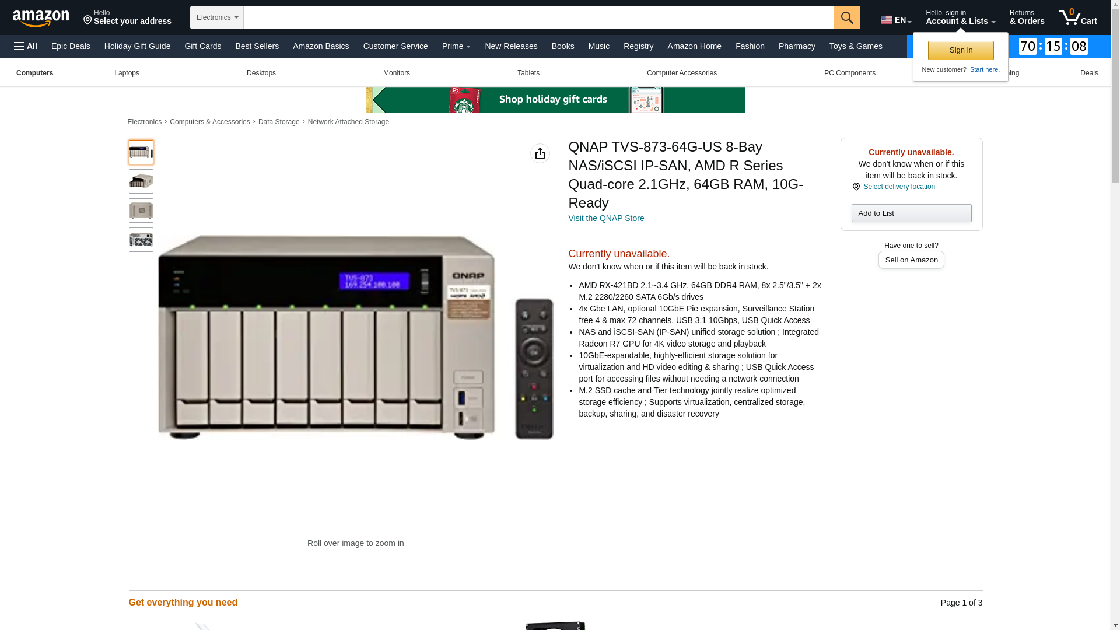Click the Add to List button
1120x630 pixels.
911,213
